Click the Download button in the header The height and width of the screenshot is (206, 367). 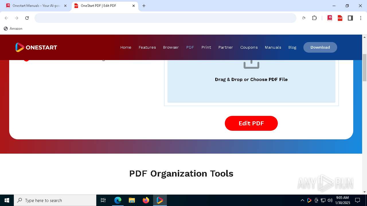point(320,47)
